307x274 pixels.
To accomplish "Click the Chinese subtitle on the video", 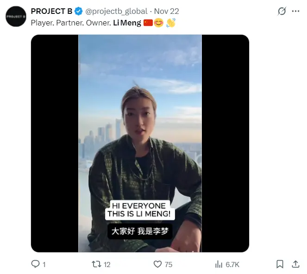I will click(x=140, y=231).
